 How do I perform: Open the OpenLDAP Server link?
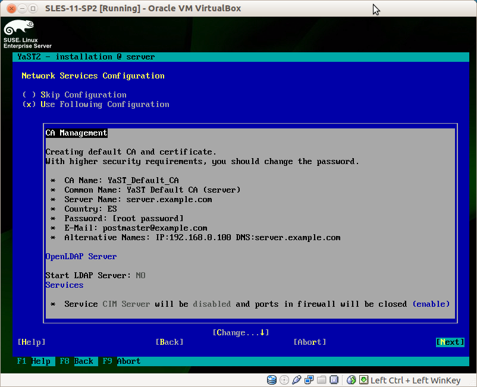81,257
